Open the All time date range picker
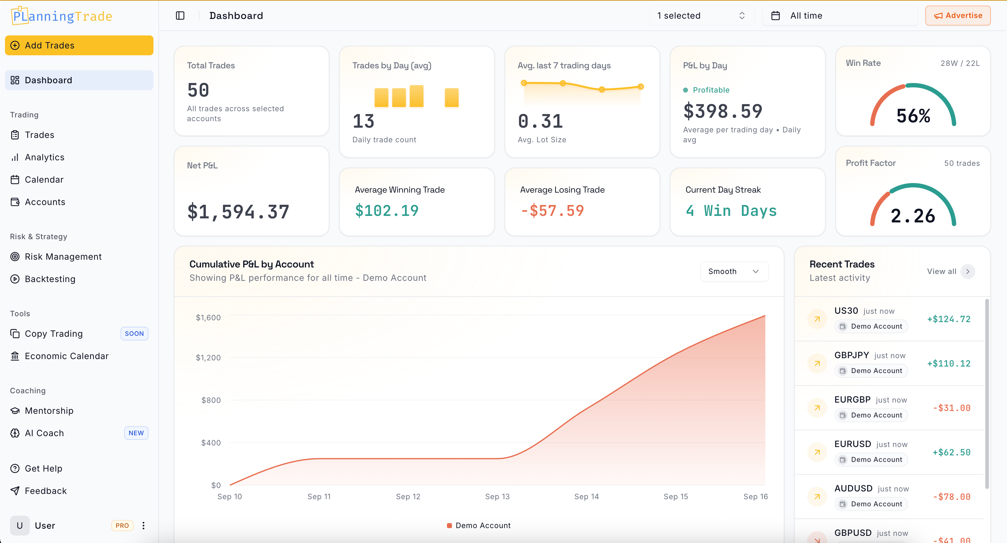 click(x=840, y=16)
